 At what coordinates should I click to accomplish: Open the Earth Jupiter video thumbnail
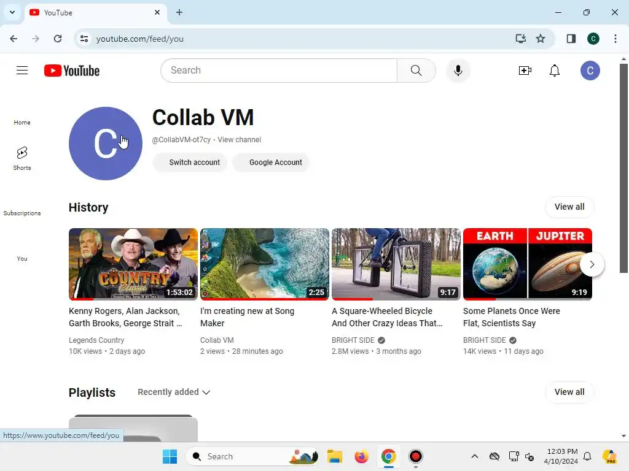point(528,264)
